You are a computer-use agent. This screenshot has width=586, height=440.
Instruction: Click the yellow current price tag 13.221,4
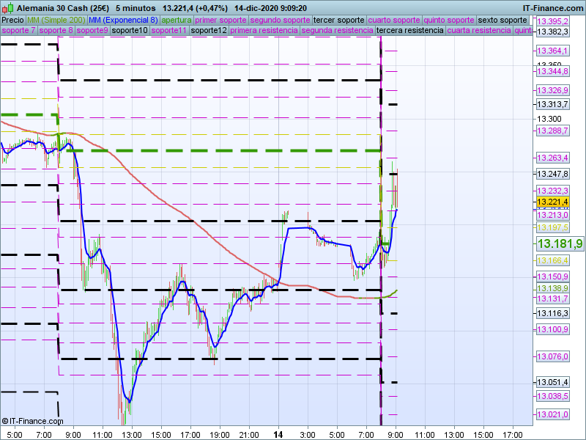[x=552, y=202]
